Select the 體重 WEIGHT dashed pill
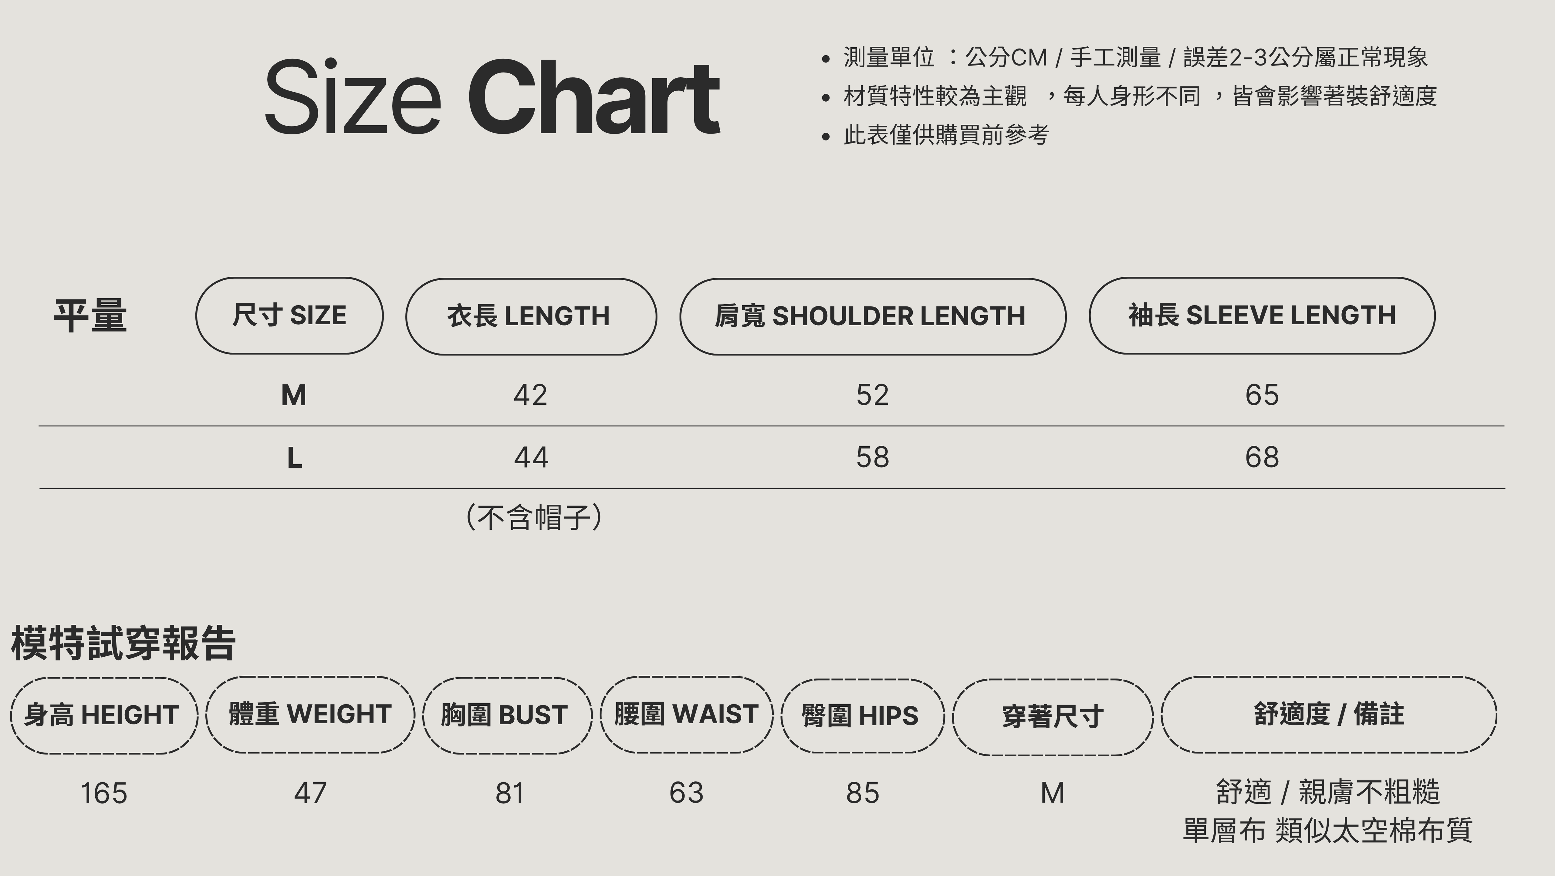1555x876 pixels. [310, 715]
